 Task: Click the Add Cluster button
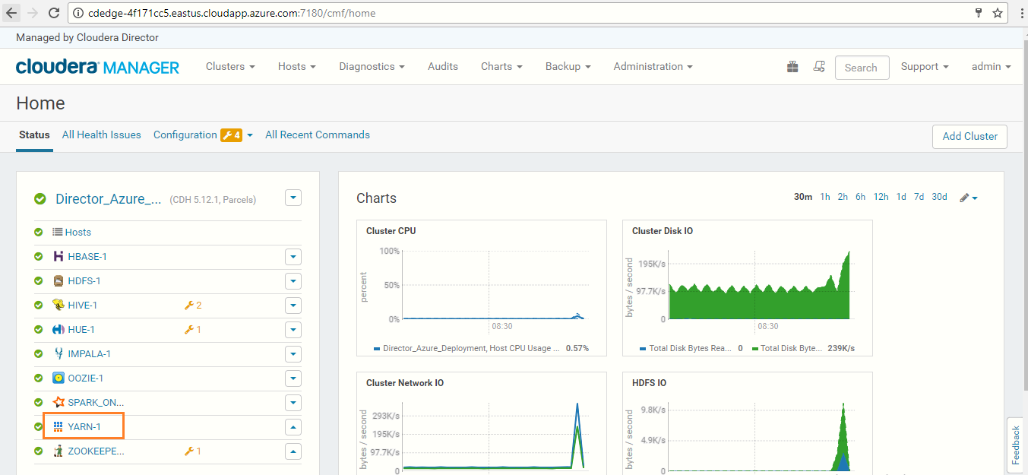(x=969, y=136)
